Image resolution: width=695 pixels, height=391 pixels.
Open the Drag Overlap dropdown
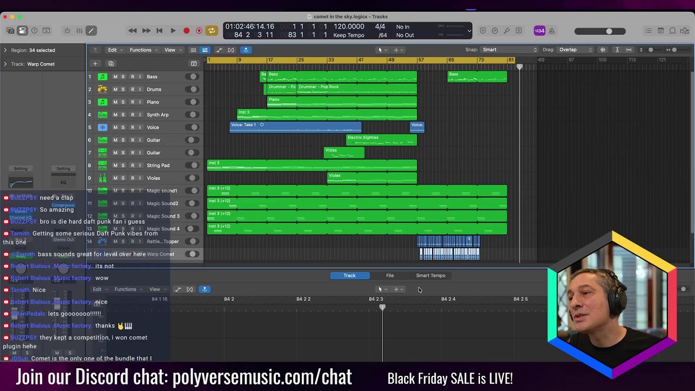click(576, 50)
